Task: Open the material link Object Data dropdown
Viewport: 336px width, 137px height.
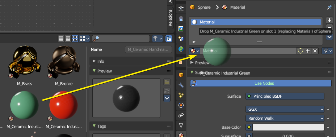Action: pyautogui.click(x=327, y=51)
